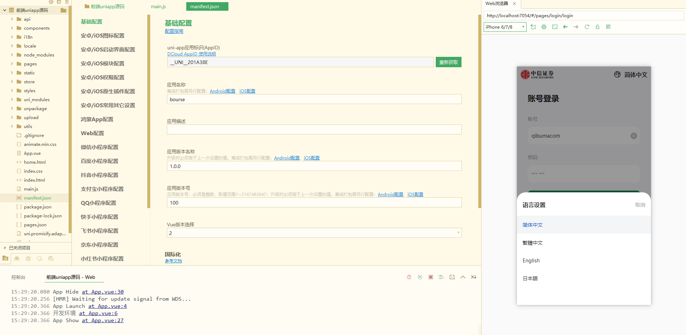Viewport: 686px width, 335px height.
Task: Collapse the console panel with the up chevron
Action: (x=463, y=277)
